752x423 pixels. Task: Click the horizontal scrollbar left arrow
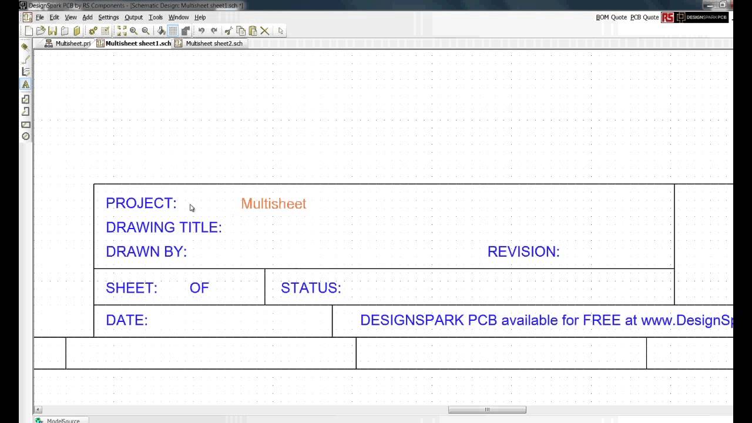pos(38,410)
